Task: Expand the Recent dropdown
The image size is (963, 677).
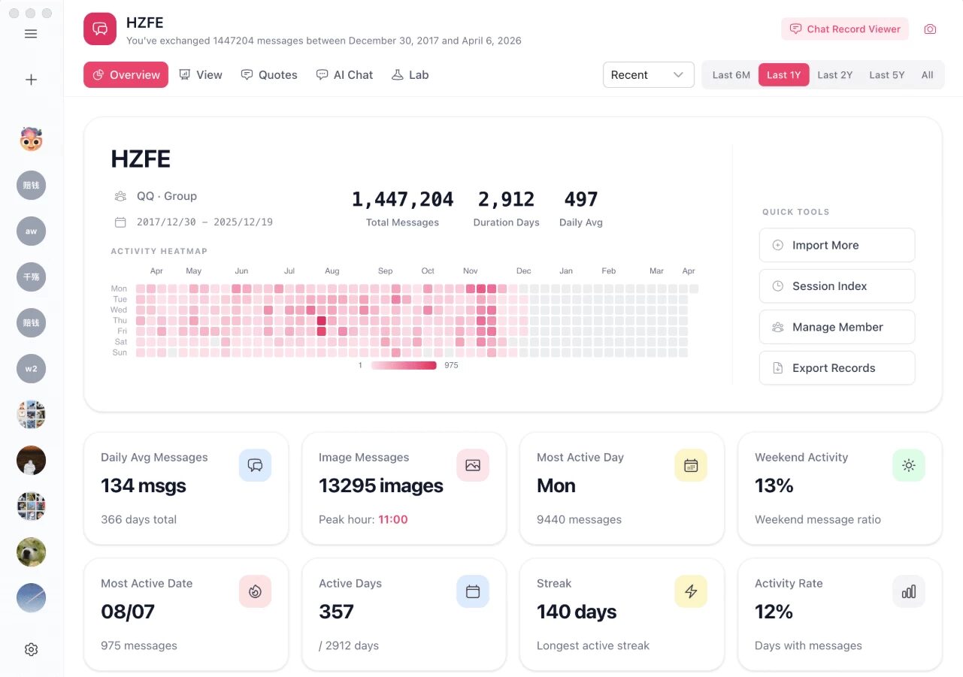Action: (648, 75)
